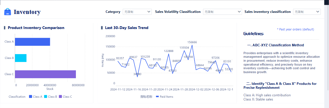Toggle the Class C legend swatch

(x=61, y=97)
